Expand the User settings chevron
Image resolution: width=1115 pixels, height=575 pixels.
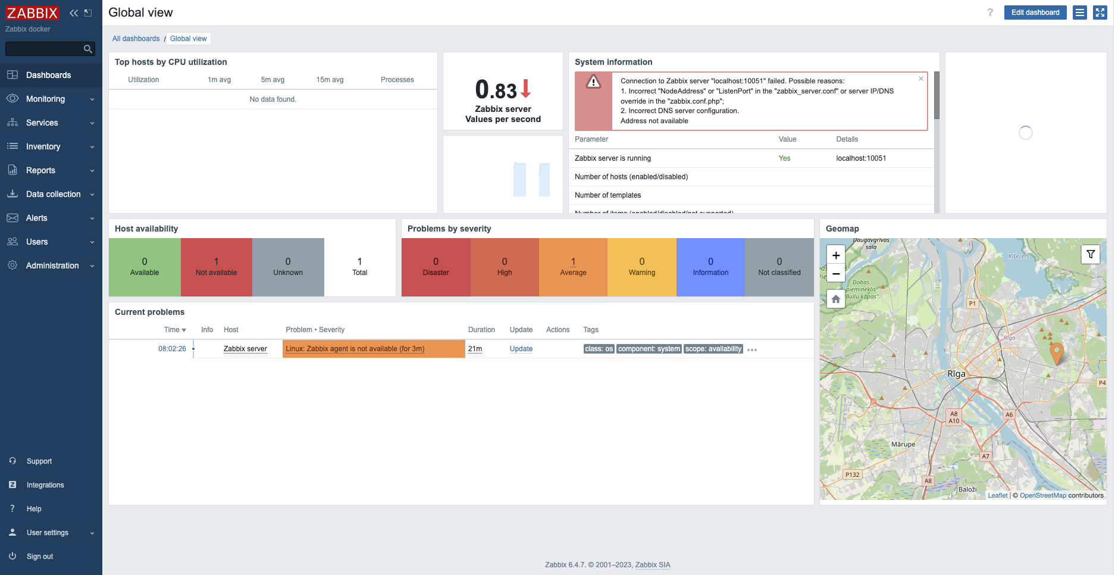click(92, 533)
